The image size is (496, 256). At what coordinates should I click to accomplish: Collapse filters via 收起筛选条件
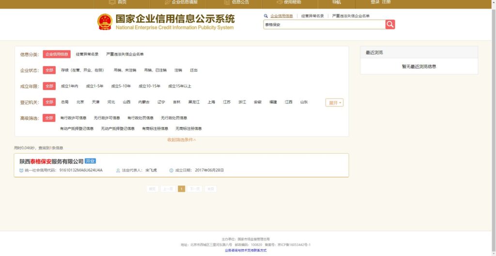182,140
